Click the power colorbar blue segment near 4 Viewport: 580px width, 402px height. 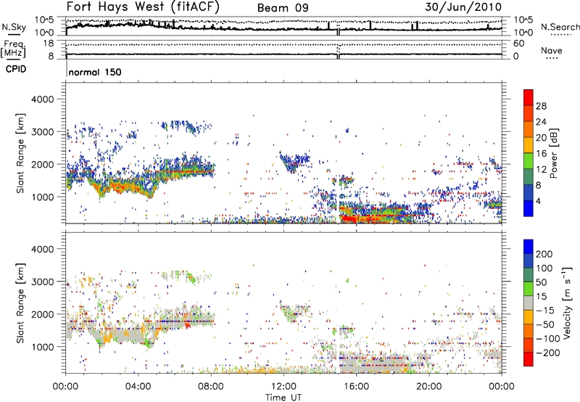(529, 208)
